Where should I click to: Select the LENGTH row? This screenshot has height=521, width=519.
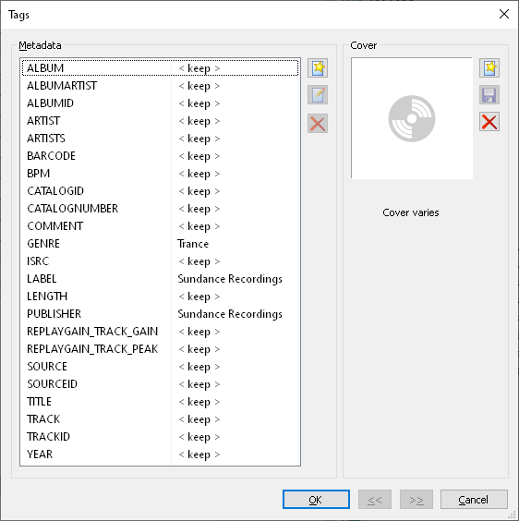pyautogui.click(x=160, y=297)
